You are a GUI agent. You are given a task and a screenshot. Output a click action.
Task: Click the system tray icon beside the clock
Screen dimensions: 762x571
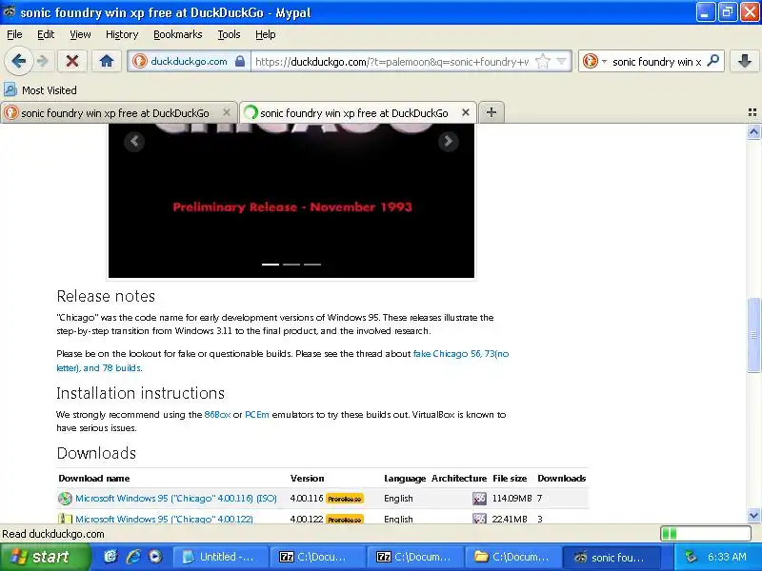(691, 557)
